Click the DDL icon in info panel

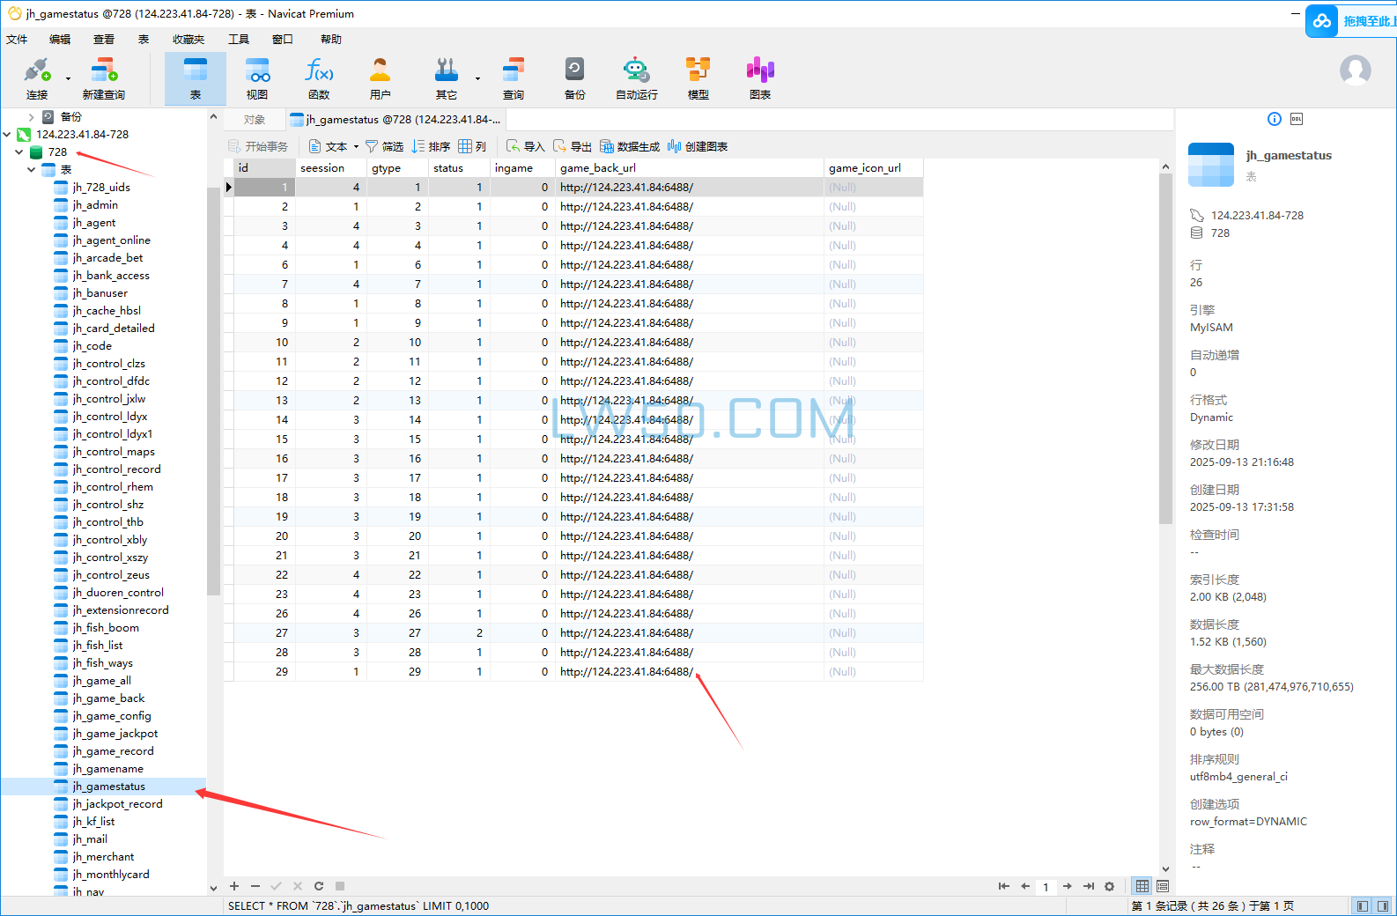point(1297,119)
